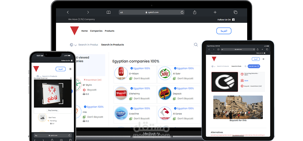Open bookmarks in the MacBook Safari toolbar
The width and height of the screenshot is (303, 141).
109,12
